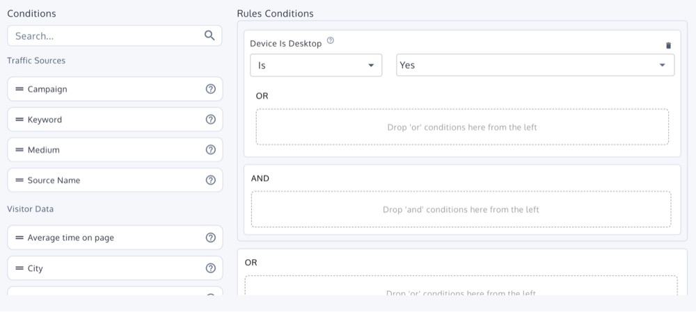This screenshot has width=696, height=312.
Task: Open the 'Is' operator dropdown
Action: (x=316, y=65)
